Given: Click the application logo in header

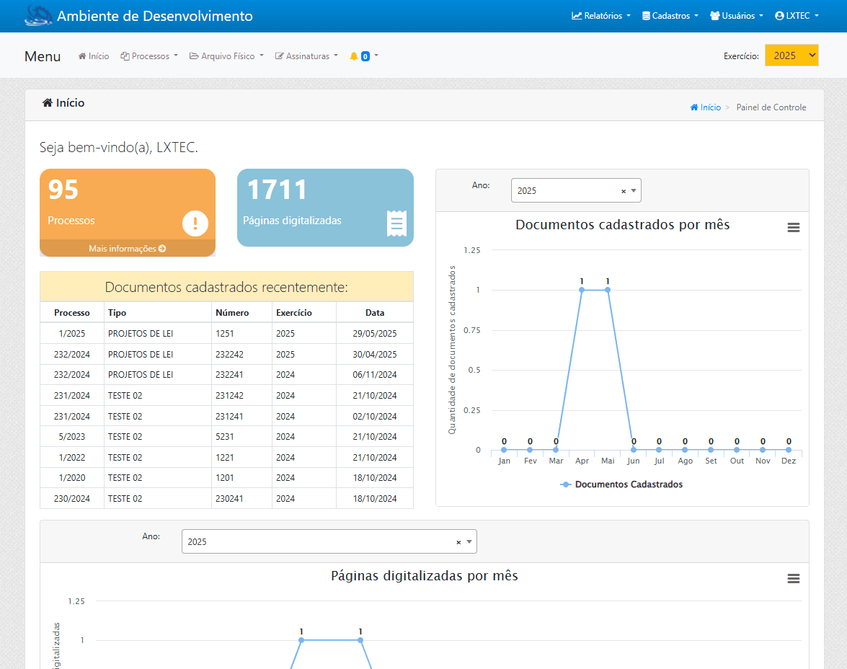Looking at the screenshot, I should tap(38, 16).
